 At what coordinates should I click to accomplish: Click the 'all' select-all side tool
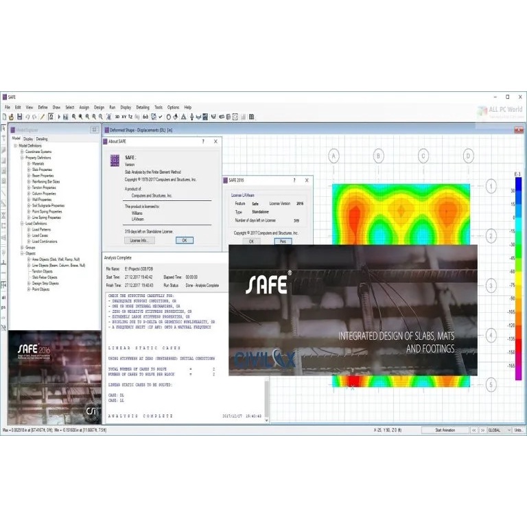click(3, 297)
